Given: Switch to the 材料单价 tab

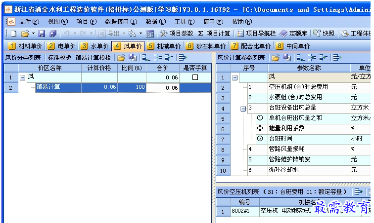Looking at the screenshot, I should pos(25,46).
